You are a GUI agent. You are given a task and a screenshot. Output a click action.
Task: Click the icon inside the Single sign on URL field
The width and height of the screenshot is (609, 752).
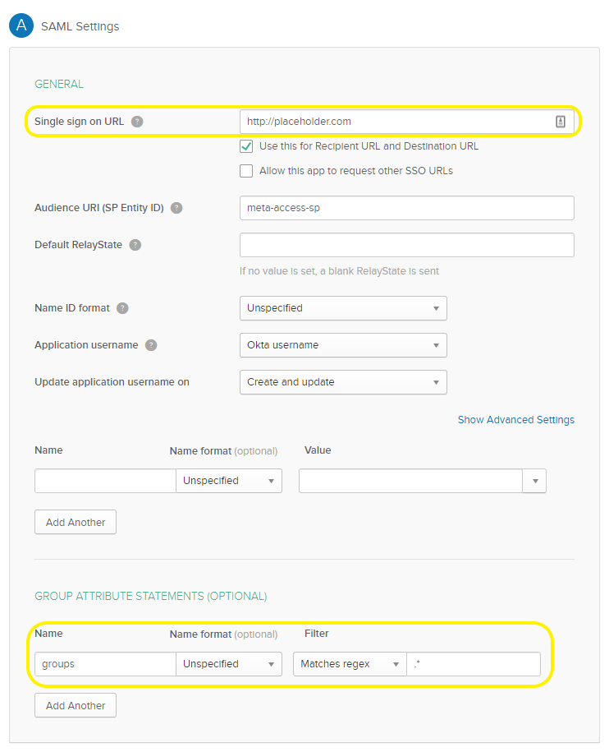(x=561, y=122)
